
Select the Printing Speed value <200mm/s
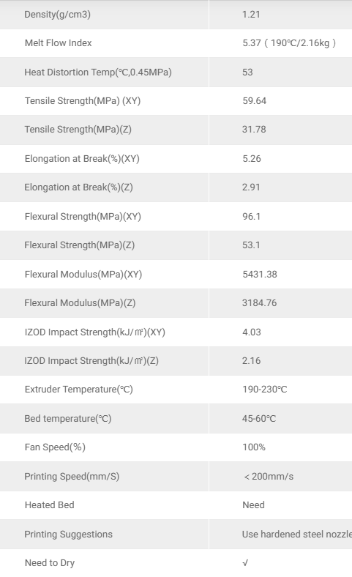click(x=269, y=476)
